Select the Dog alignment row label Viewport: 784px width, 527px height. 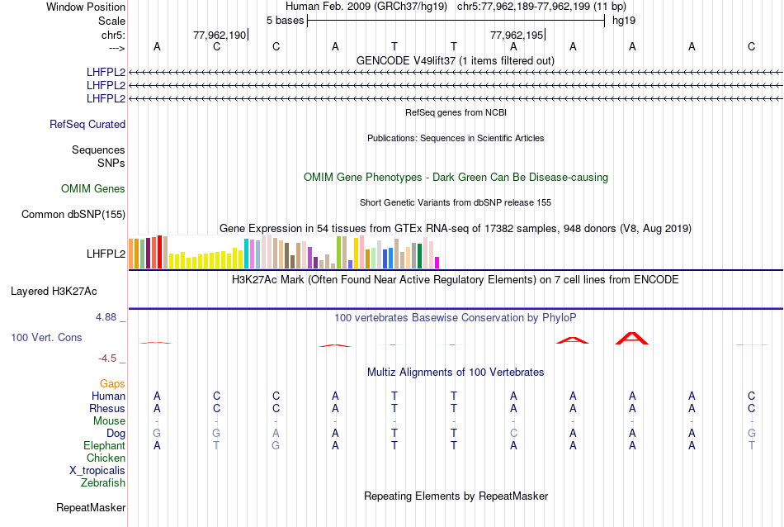(116, 434)
